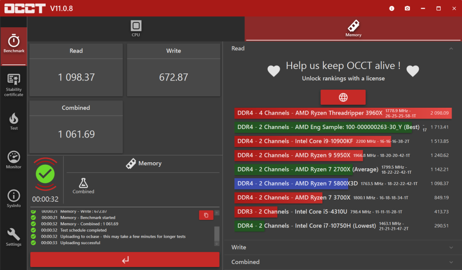Select Ryzen Threadripper 3960X ranking bar
462x270 pixels.
point(343,113)
